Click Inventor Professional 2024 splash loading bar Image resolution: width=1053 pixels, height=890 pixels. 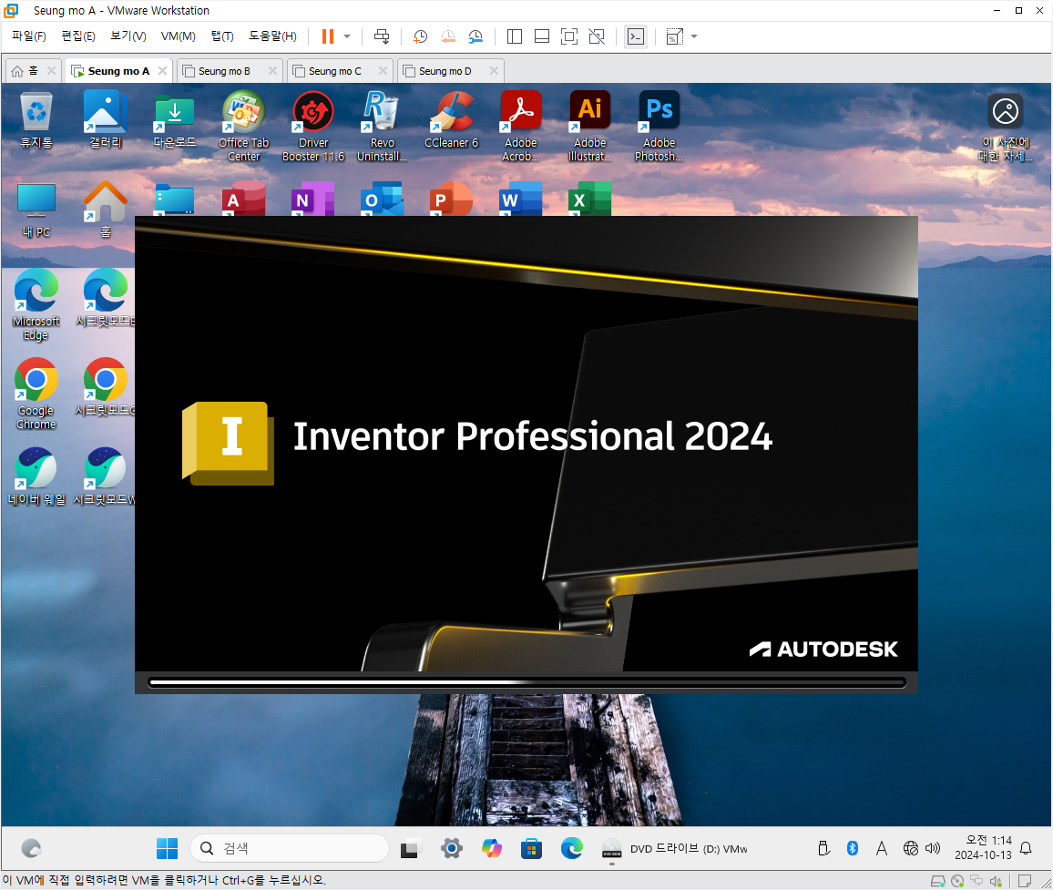527,683
